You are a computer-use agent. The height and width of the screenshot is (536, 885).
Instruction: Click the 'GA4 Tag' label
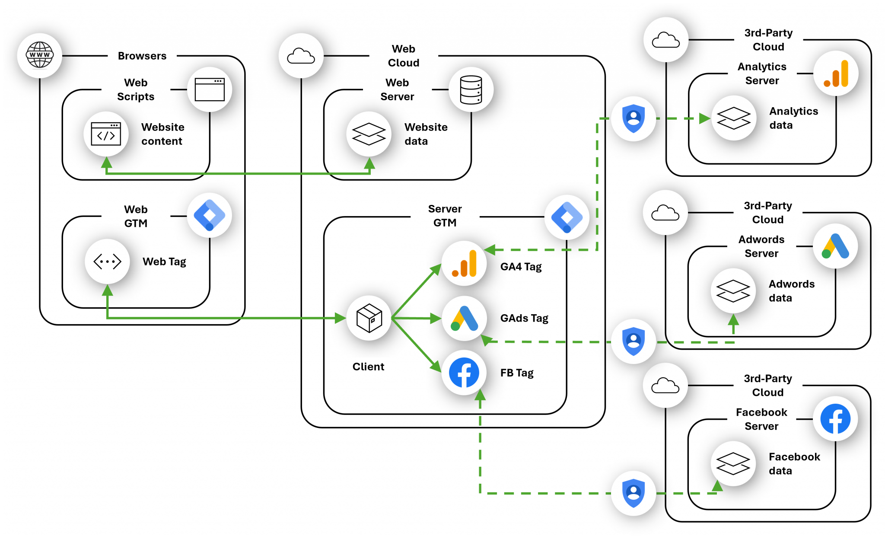tap(521, 267)
